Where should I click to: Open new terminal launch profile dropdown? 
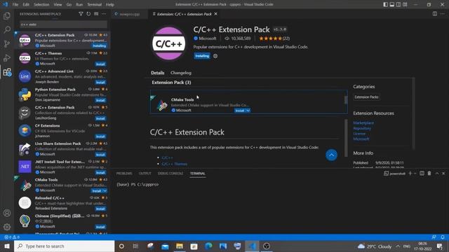(x=415, y=173)
